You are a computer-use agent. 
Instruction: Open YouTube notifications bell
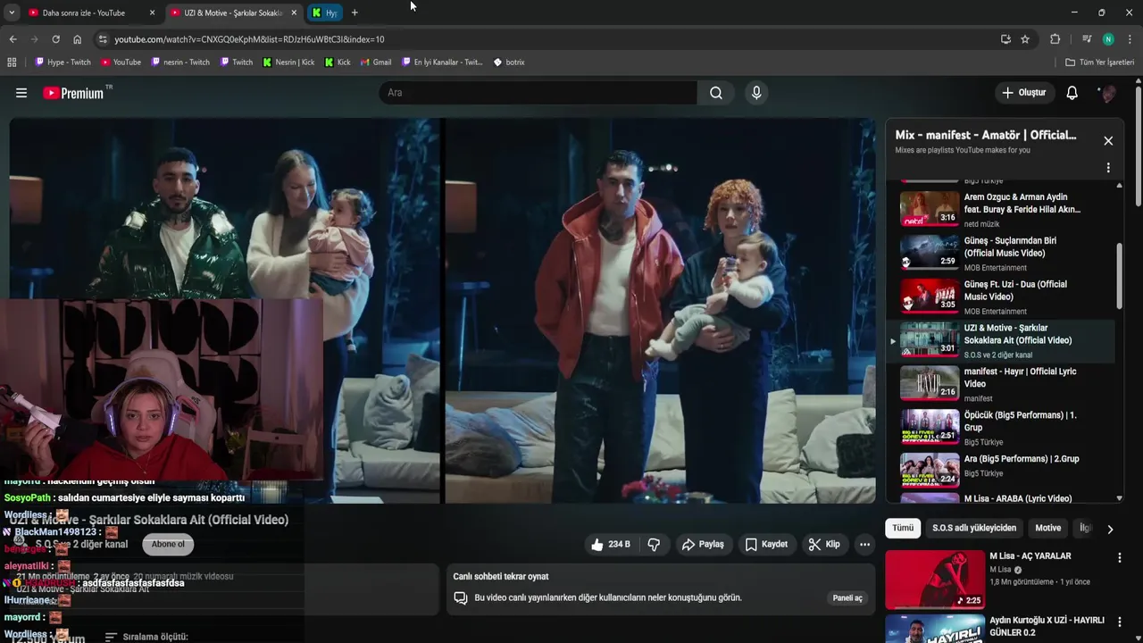point(1072,93)
